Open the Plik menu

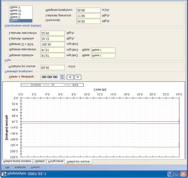7,167
